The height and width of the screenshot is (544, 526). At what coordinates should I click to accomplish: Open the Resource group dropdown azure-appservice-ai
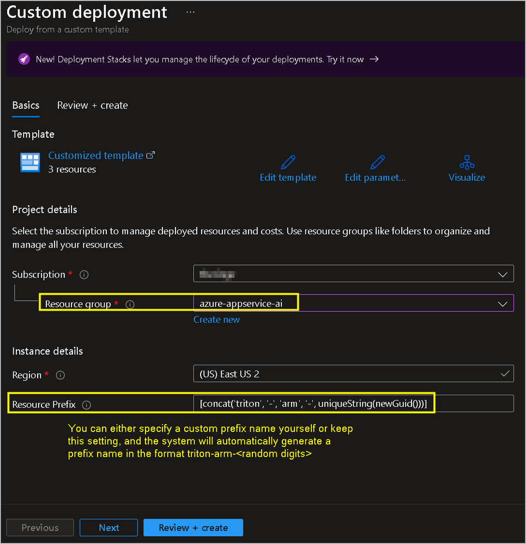(x=353, y=303)
